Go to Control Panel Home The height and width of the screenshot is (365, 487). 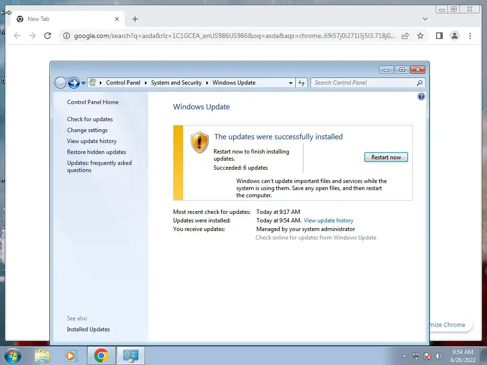tap(93, 102)
